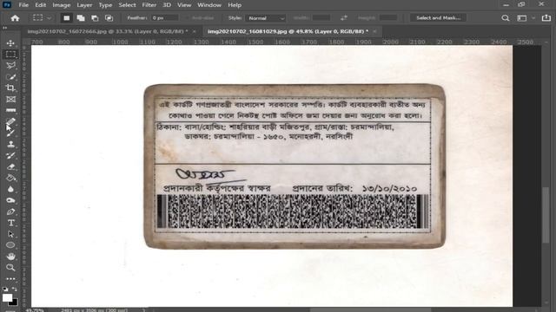This screenshot has width=556, height=312.
Task: Select the Eraser tool
Action: (x=10, y=166)
